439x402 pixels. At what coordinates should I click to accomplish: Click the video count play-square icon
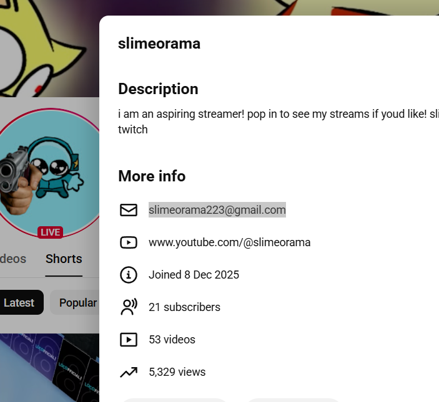pyautogui.click(x=129, y=340)
